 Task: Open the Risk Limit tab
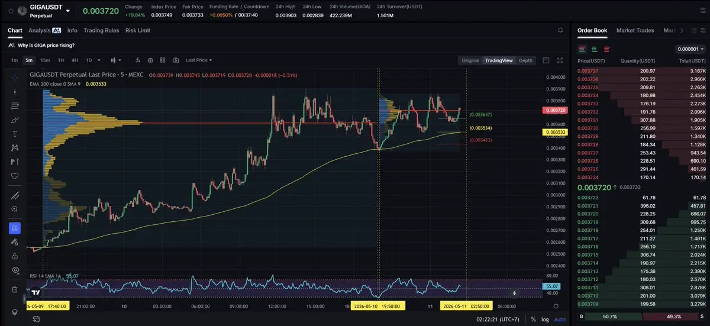[x=138, y=30]
